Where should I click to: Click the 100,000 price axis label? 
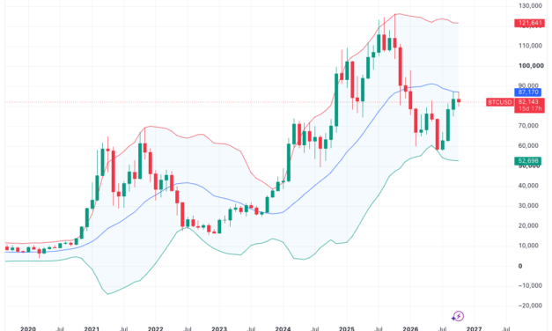531,66
